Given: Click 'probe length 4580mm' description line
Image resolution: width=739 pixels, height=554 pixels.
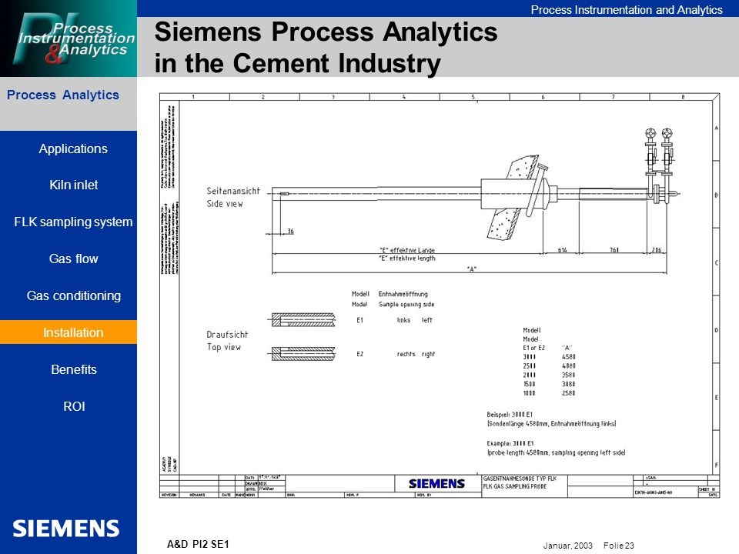Looking at the screenshot, I should pos(556,452).
